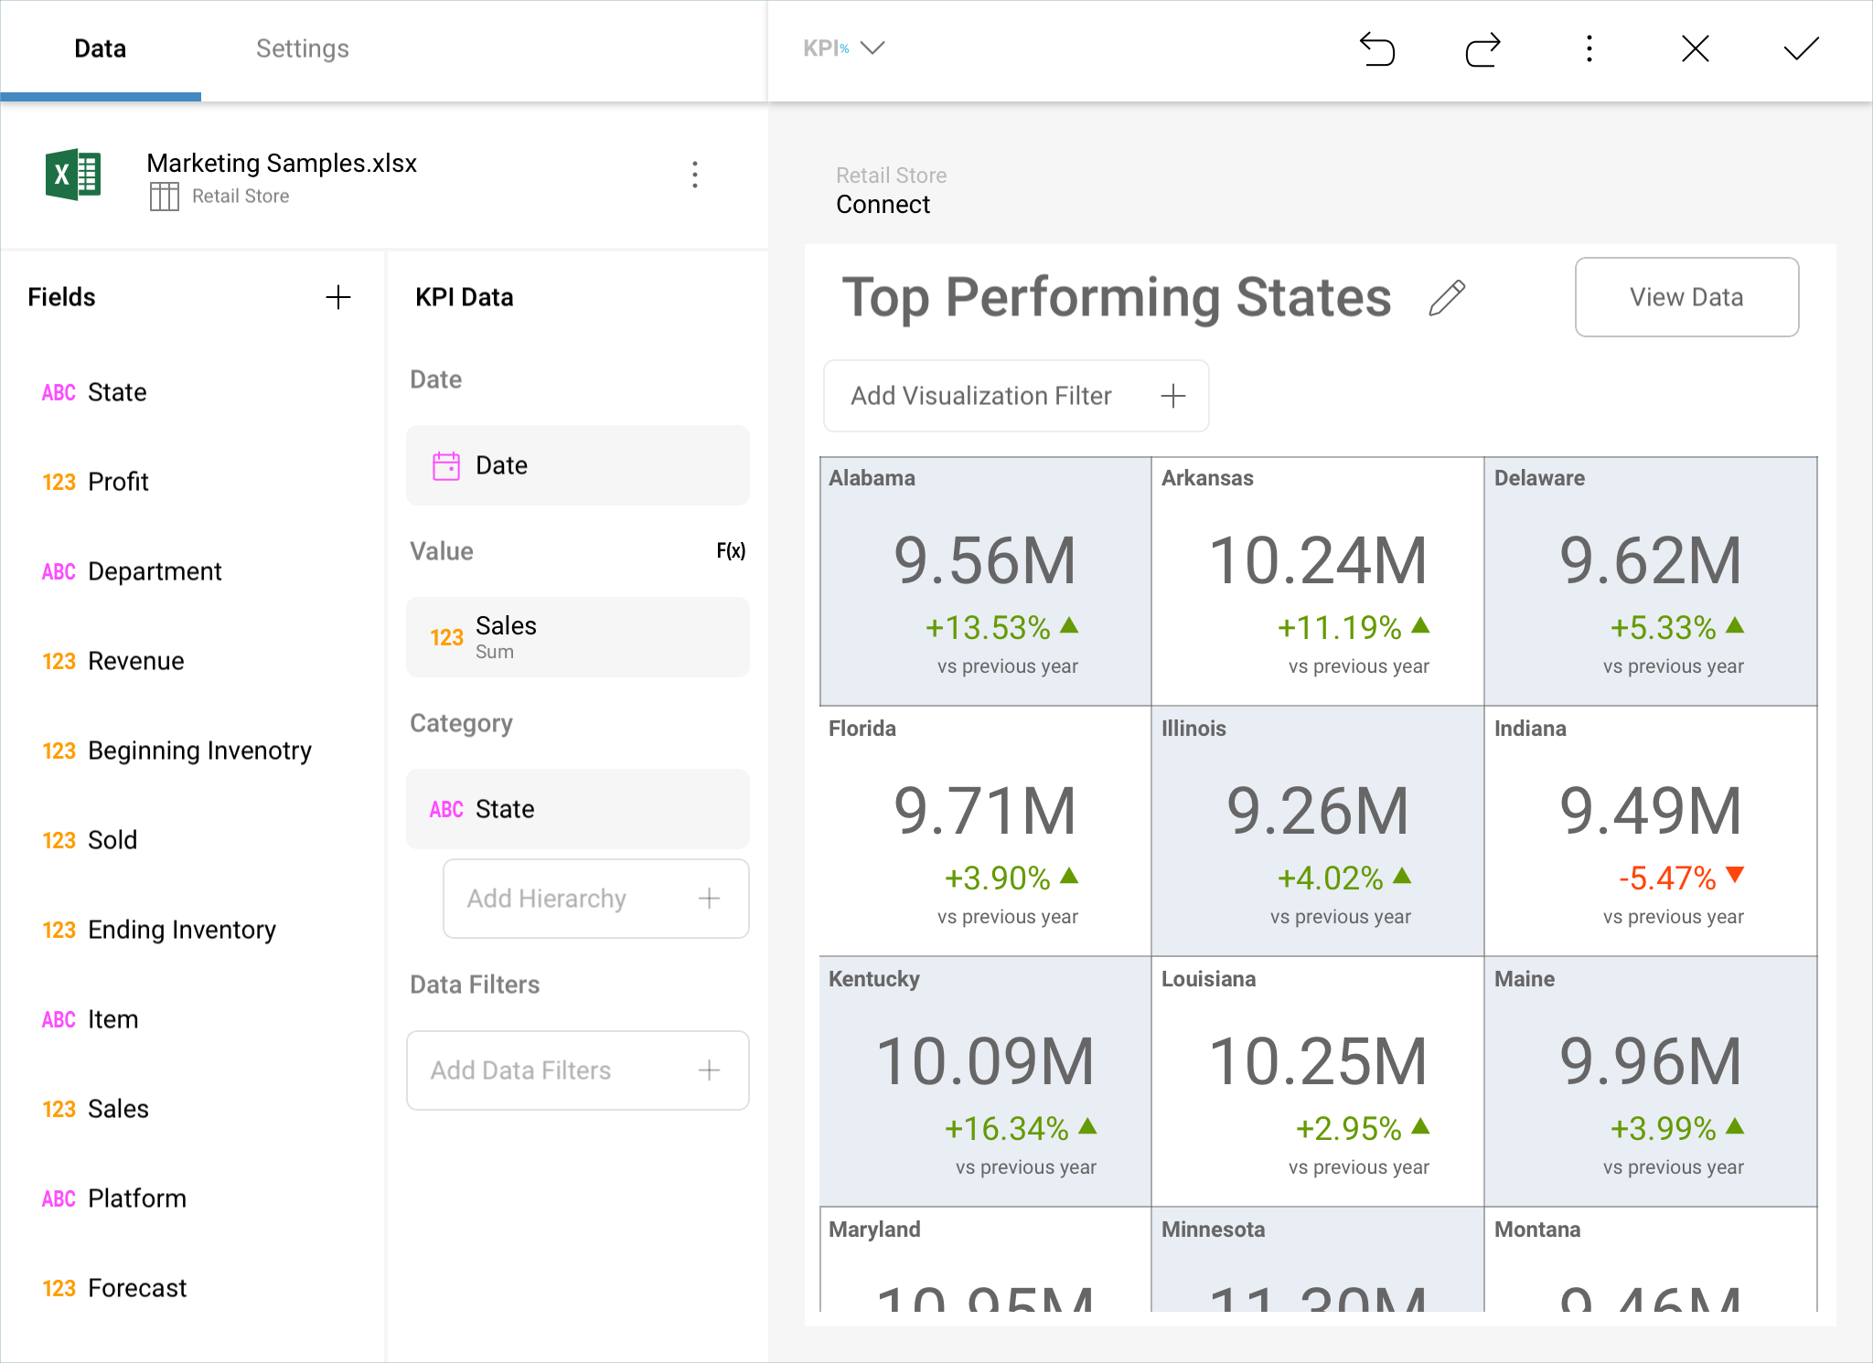Discard changes with the X icon
1873x1363 pixels.
[1695, 49]
